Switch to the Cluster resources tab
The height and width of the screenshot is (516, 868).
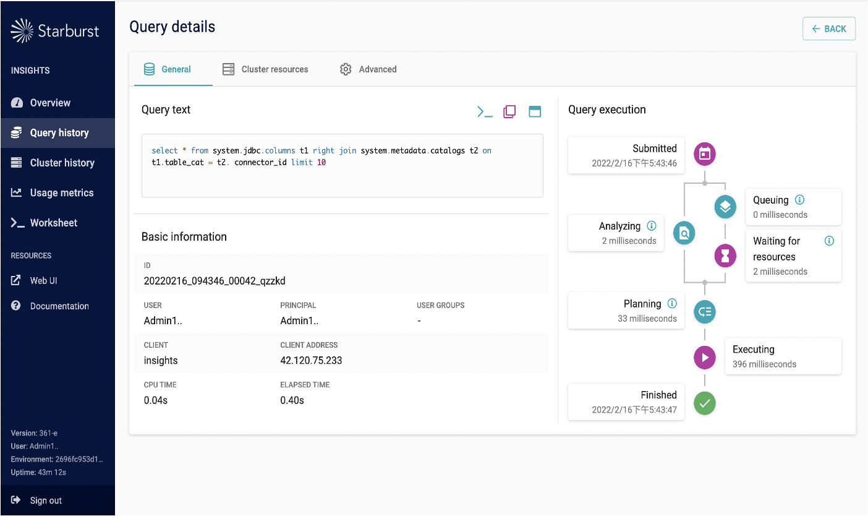tap(265, 69)
